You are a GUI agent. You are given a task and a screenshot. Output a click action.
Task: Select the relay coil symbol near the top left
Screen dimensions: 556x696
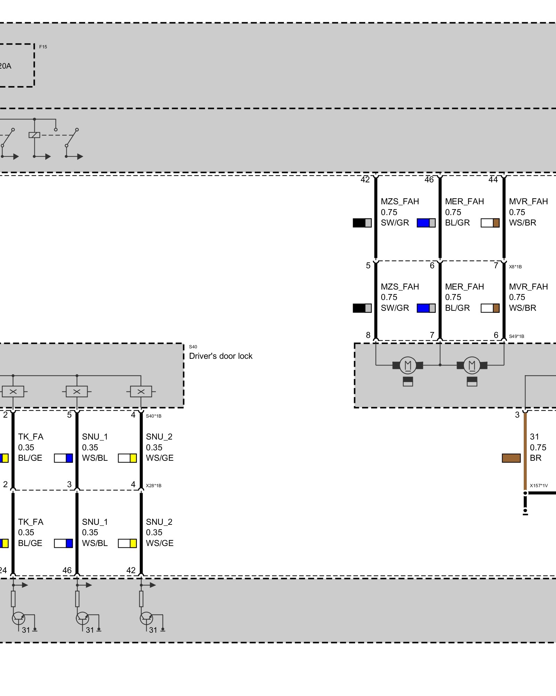tap(34, 135)
